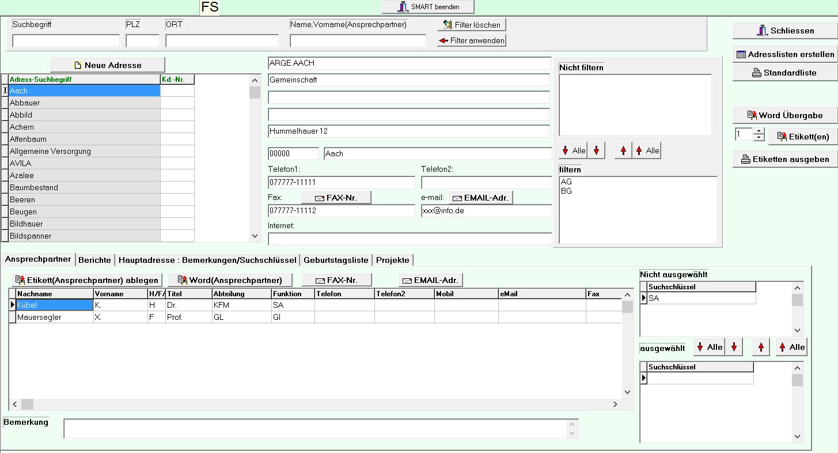Click Word(Ansprechpartner) button
The width and height of the screenshot is (838, 453).
[230, 280]
